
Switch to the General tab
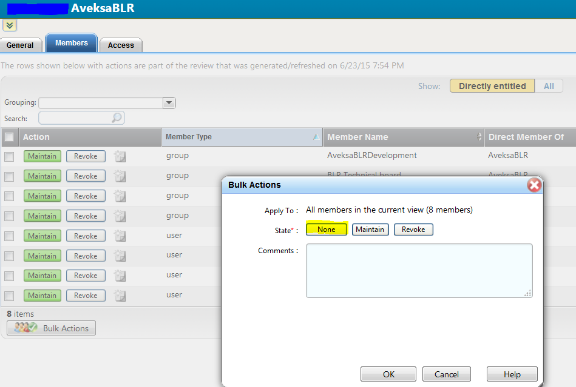coord(21,45)
